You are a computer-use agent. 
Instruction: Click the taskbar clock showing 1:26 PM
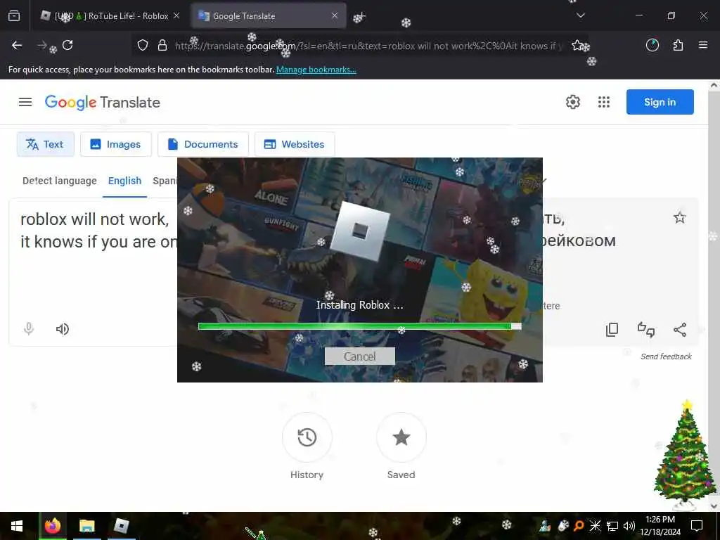tap(660, 526)
